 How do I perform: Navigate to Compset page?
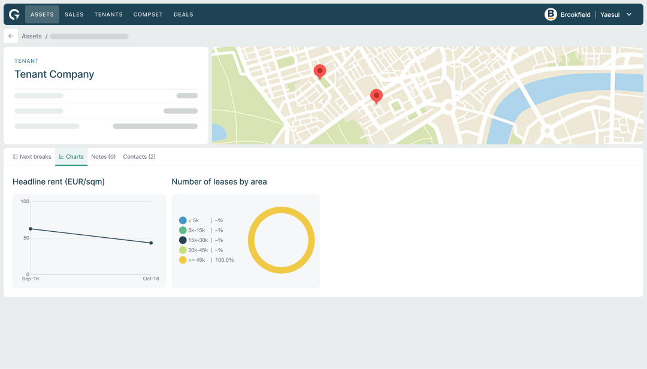[148, 14]
